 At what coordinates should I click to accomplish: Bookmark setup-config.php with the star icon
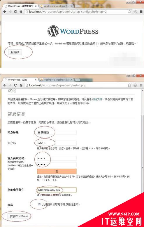pyautogui.click(x=129, y=12)
